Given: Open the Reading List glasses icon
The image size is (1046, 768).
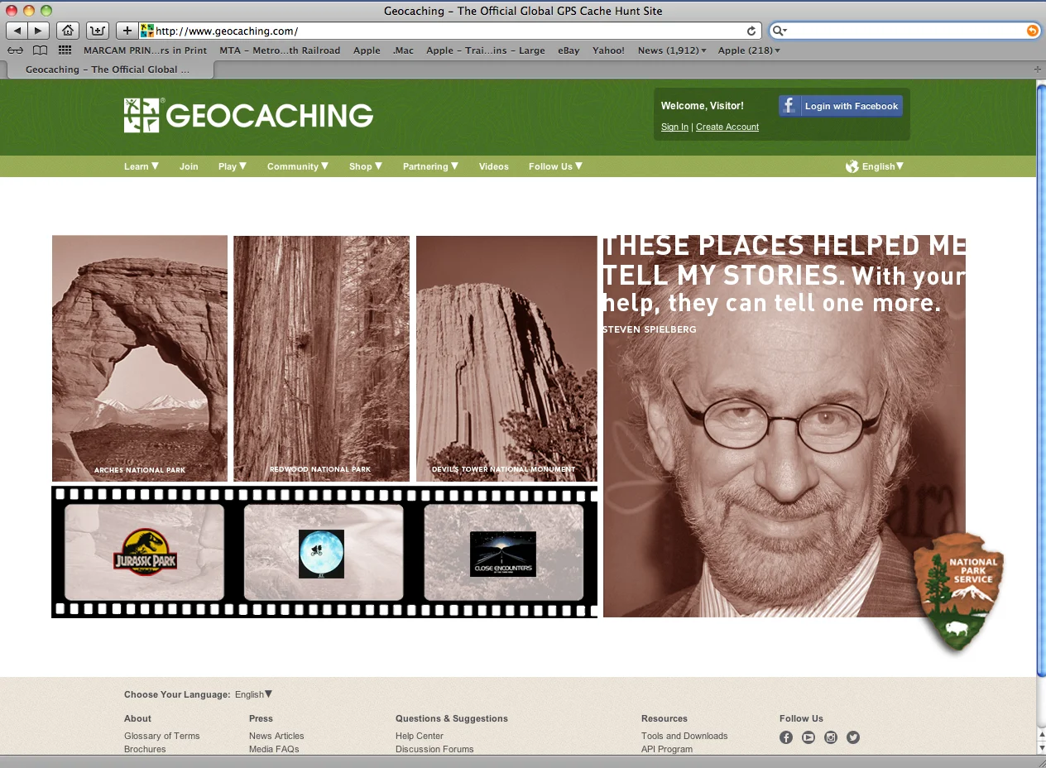Looking at the screenshot, I should click(x=16, y=50).
